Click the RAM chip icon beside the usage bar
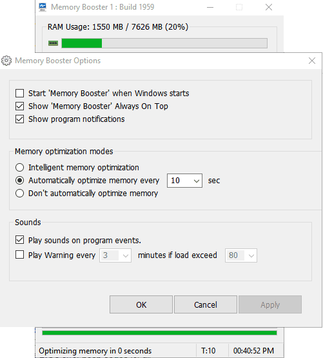 pos(53,43)
